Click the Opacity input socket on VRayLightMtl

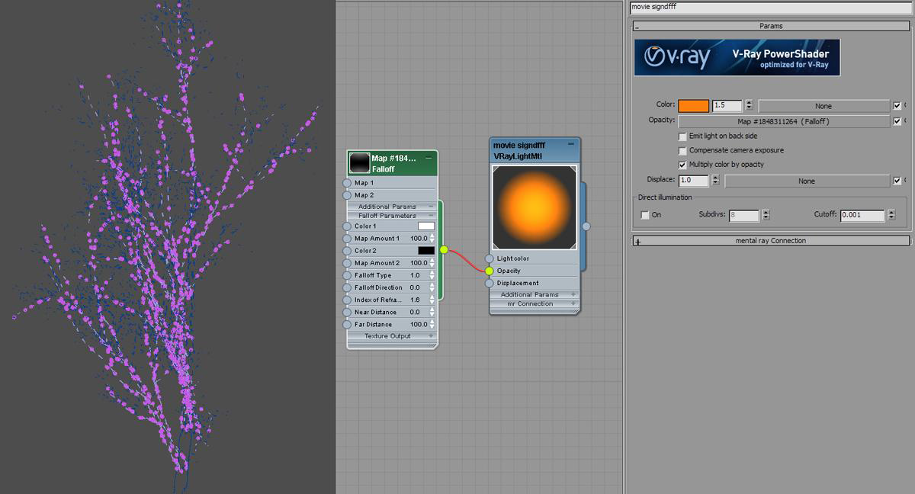(490, 271)
